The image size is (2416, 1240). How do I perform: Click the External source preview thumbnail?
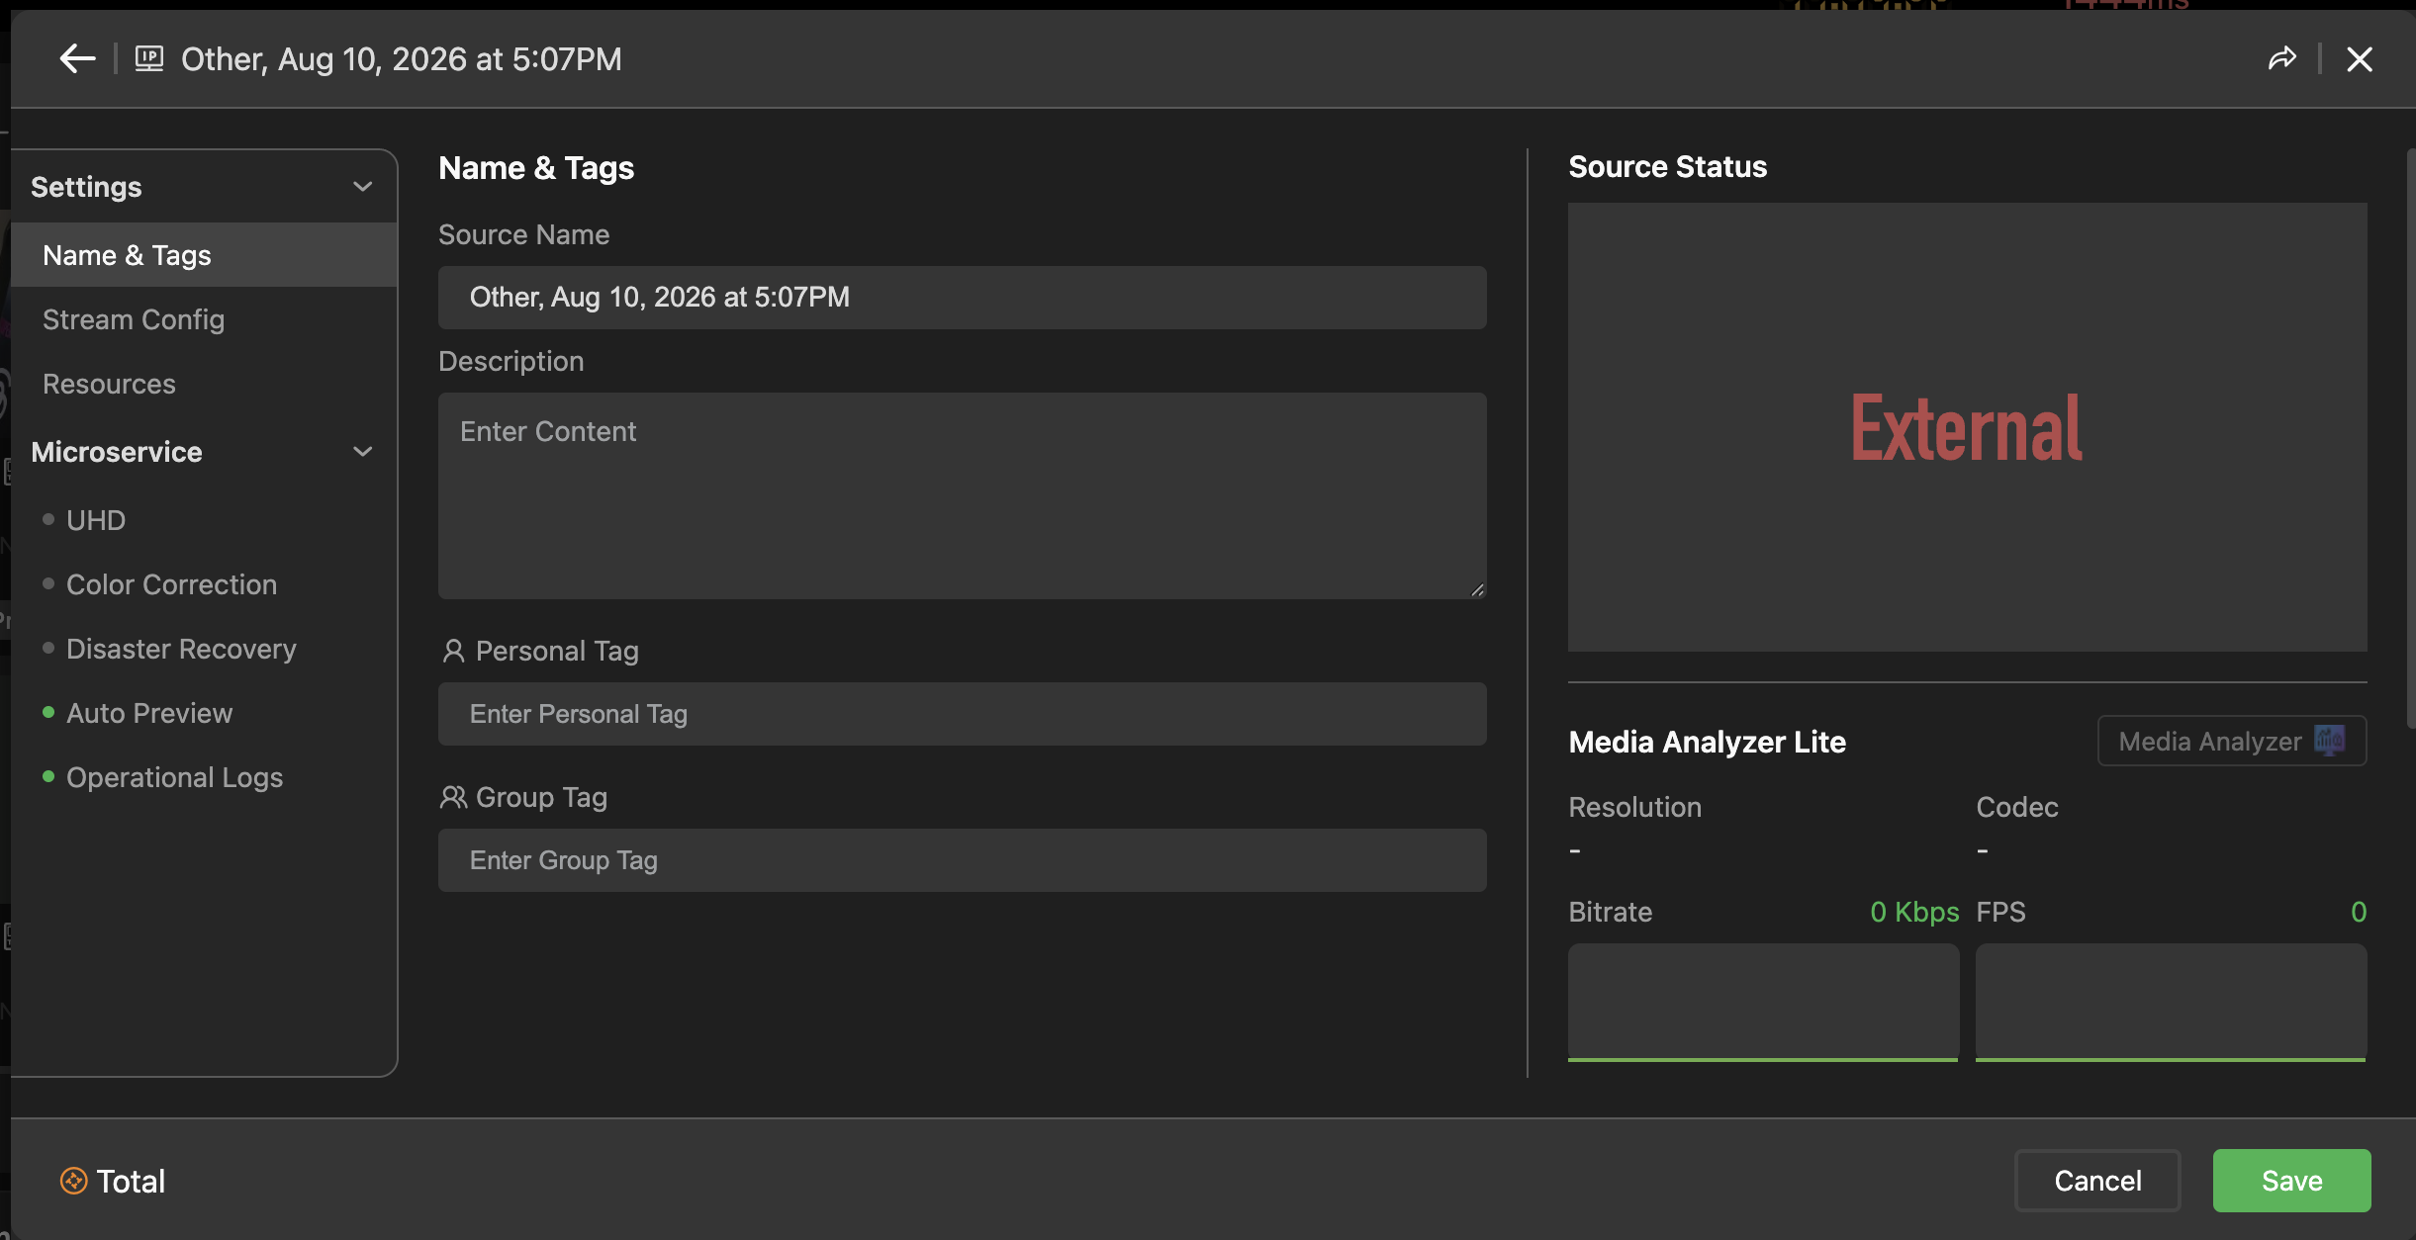click(1967, 427)
